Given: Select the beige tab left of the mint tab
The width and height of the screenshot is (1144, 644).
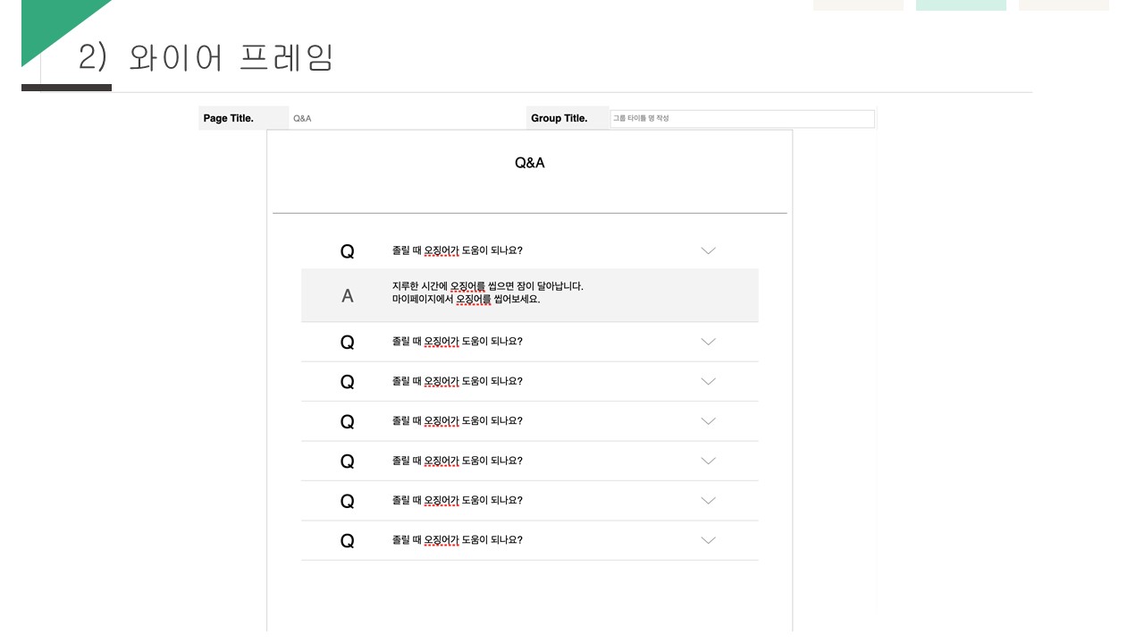Looking at the screenshot, I should pos(858,4).
